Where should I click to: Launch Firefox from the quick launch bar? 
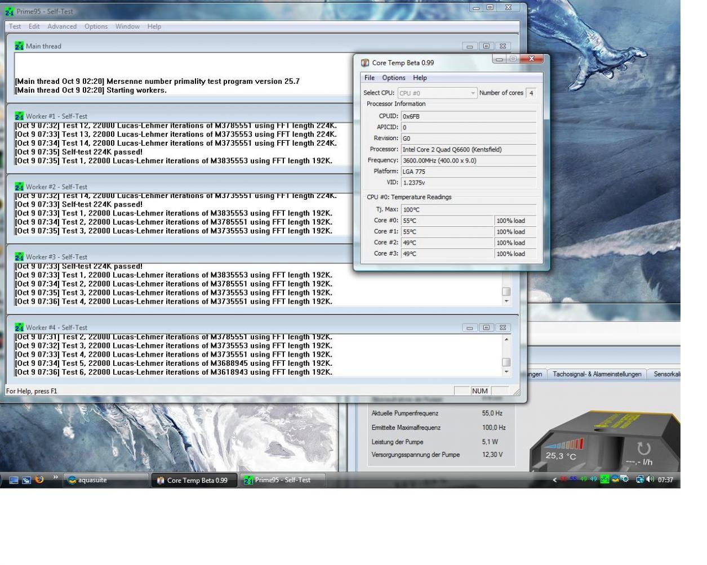[x=39, y=479]
